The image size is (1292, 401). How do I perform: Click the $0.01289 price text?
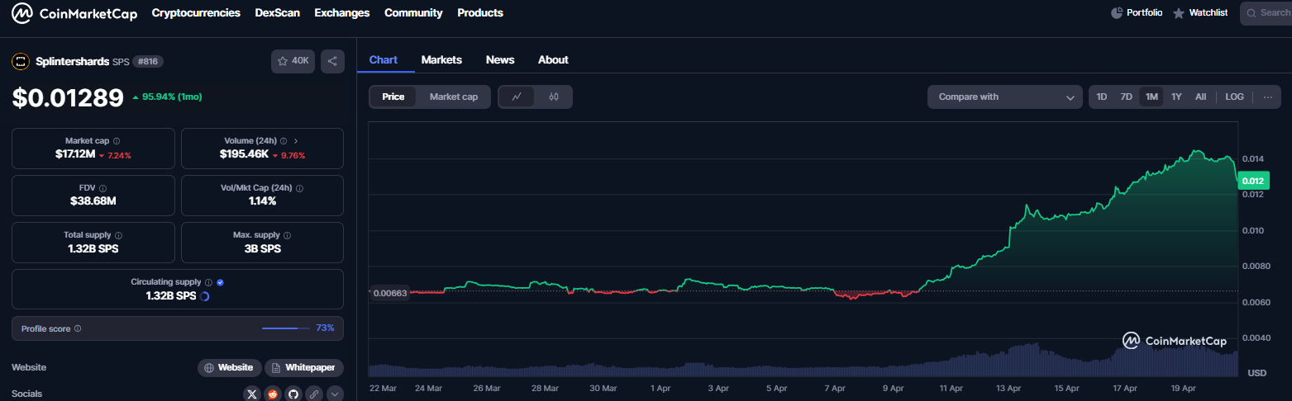(68, 98)
